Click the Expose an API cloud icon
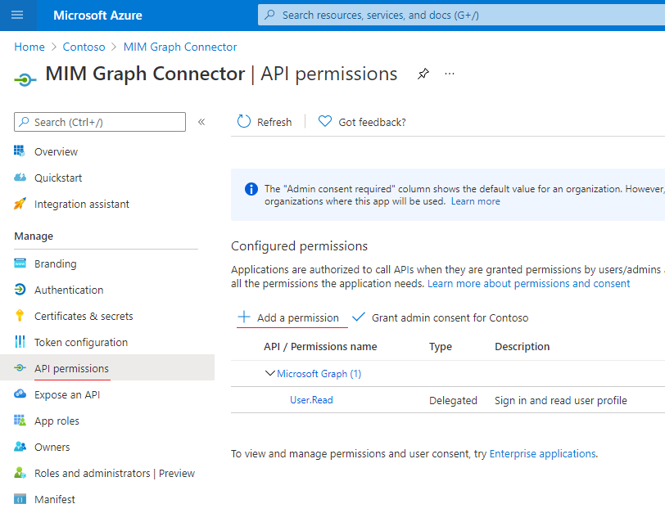Screen dimensions: 665x513 pos(20,394)
